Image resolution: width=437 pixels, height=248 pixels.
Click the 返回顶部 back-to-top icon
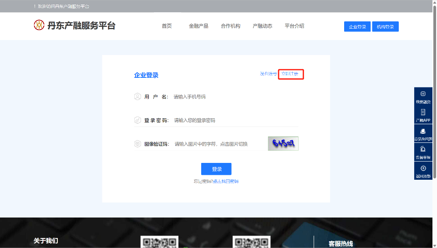(x=423, y=168)
